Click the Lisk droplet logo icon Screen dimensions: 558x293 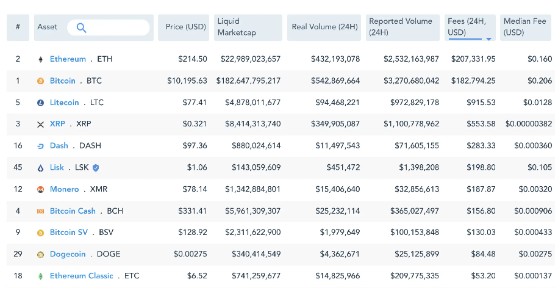(x=41, y=168)
